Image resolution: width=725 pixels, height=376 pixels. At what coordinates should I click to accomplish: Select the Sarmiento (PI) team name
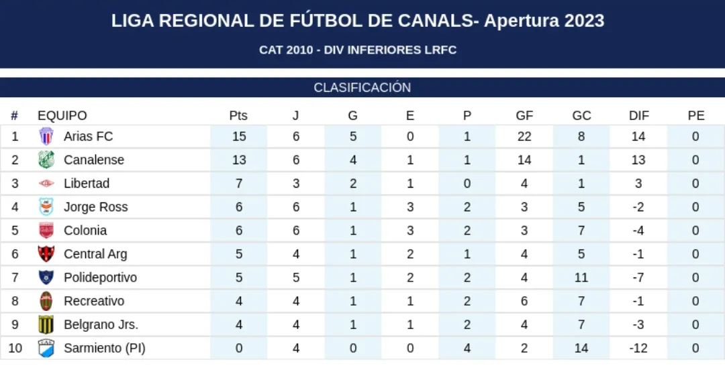tap(104, 348)
